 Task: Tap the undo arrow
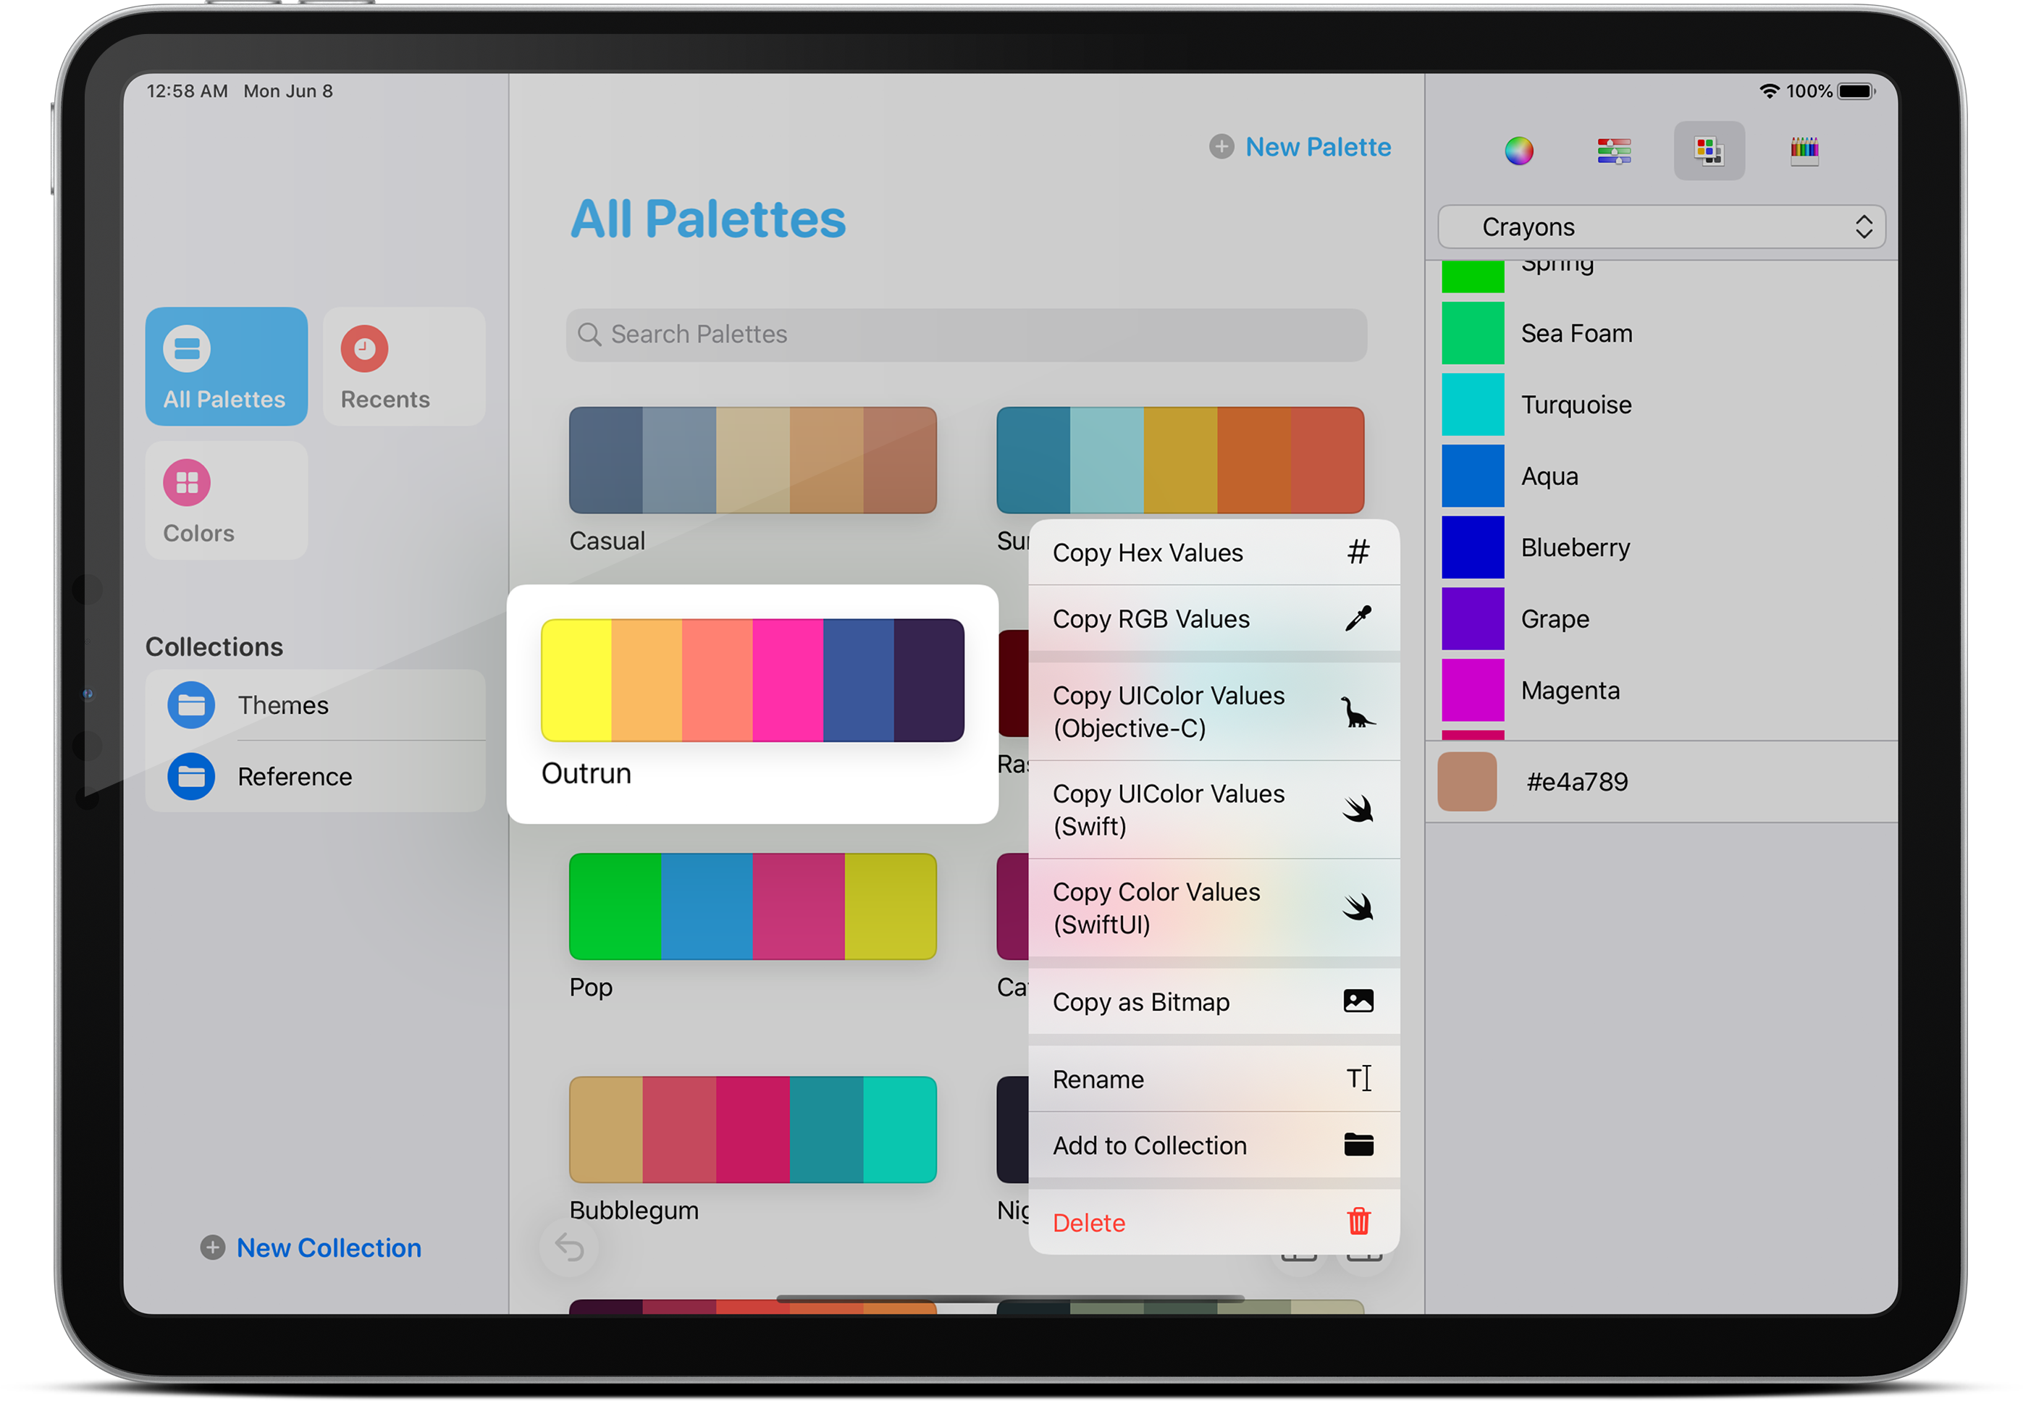click(568, 1247)
